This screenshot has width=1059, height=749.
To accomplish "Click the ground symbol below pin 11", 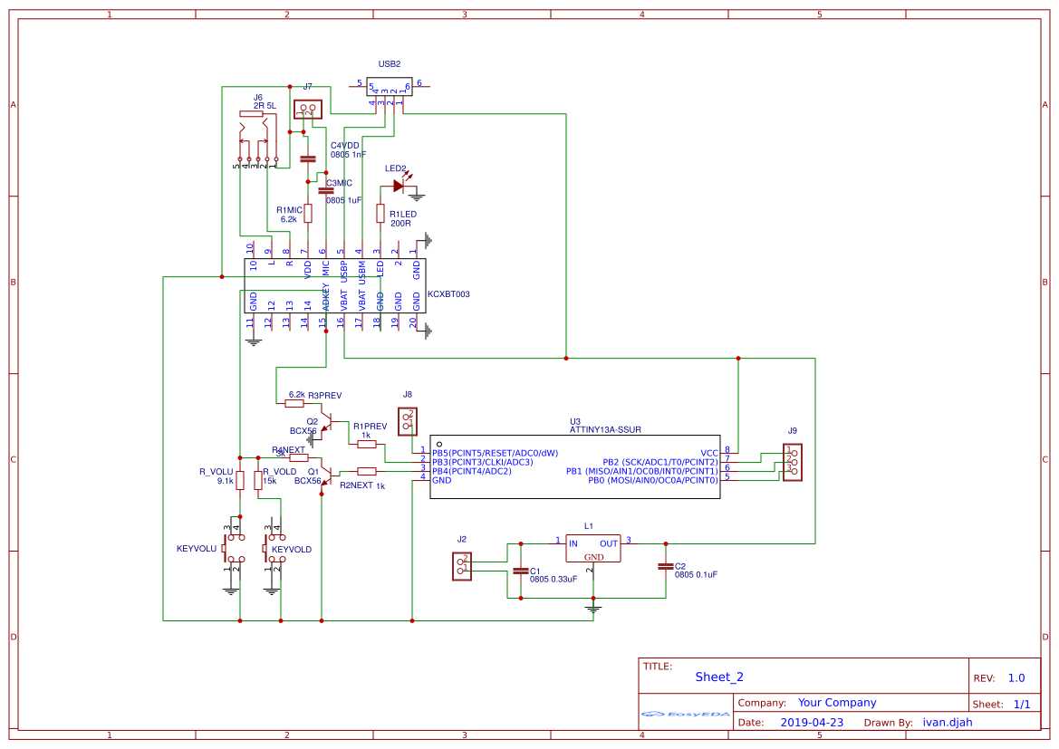I will tap(254, 342).
